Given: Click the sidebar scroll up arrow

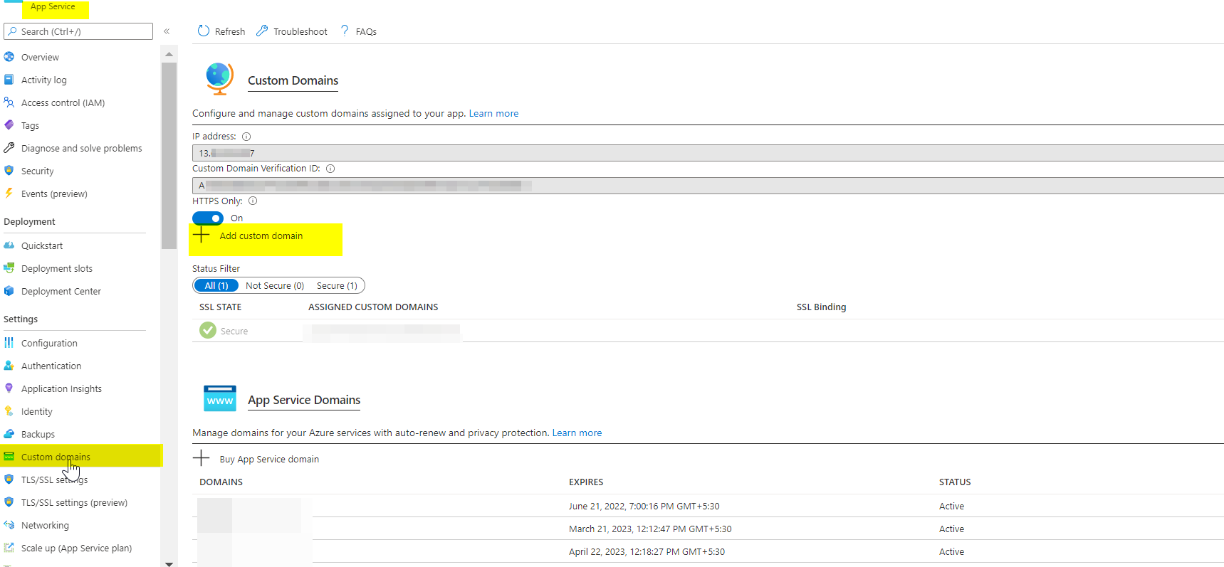Looking at the screenshot, I should (169, 54).
